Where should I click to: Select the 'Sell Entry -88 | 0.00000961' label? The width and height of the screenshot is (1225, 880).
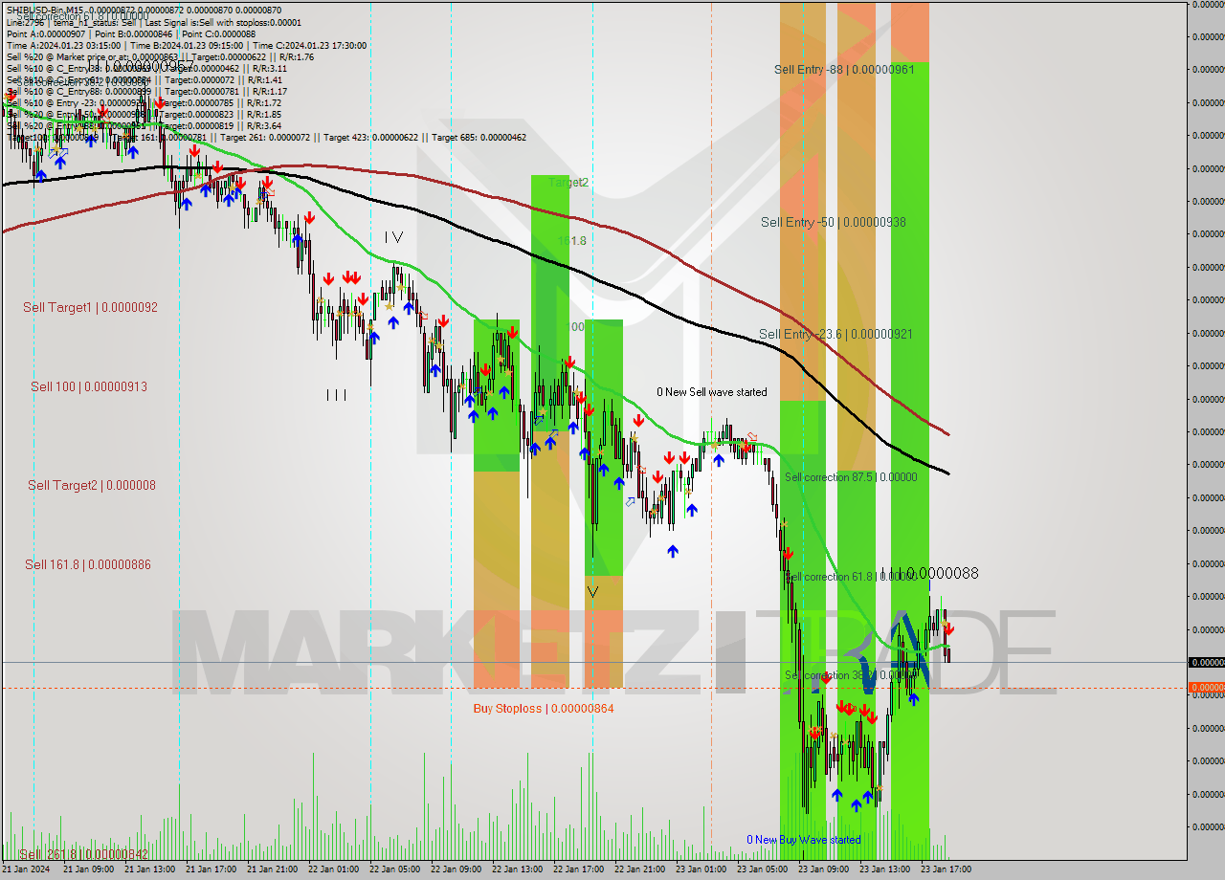coord(844,69)
